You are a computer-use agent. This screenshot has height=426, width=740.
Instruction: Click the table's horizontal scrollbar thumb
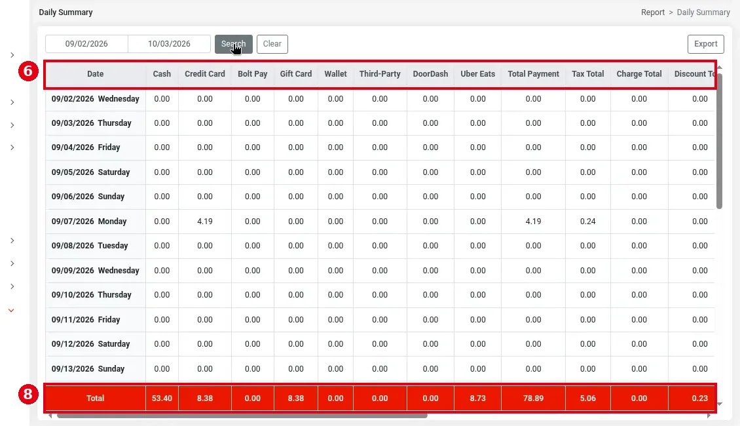(242, 416)
